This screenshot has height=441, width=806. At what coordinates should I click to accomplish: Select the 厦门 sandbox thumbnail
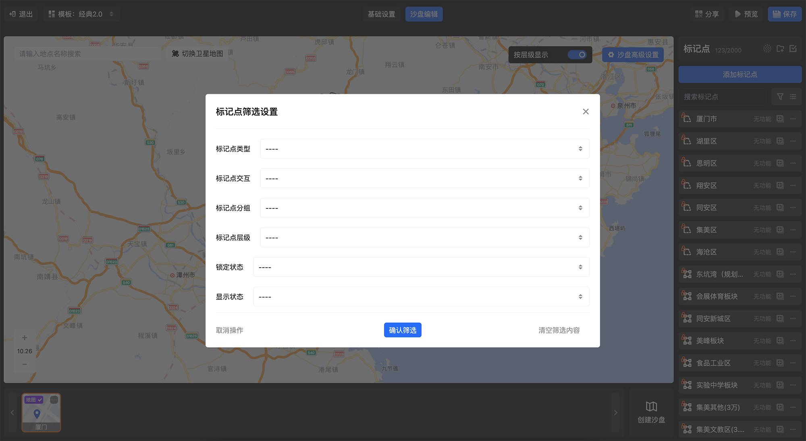pos(41,412)
